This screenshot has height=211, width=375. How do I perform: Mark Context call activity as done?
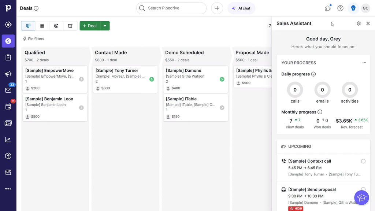coord(363,161)
